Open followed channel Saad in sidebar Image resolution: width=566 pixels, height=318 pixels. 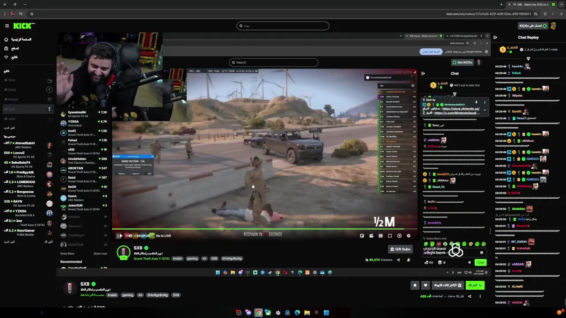click(x=27, y=90)
